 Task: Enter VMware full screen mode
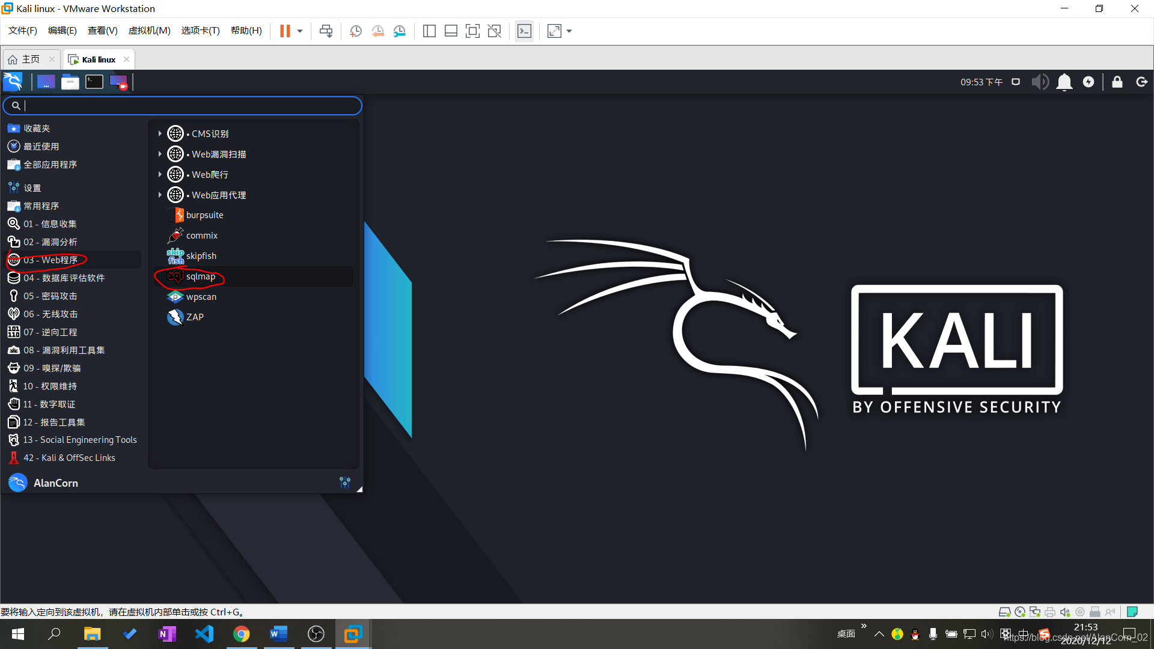click(x=472, y=31)
